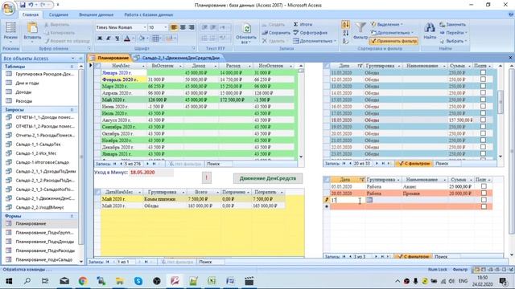515x289 pixels.
Task: Open Дополнительно filter options in Сортировка group
Action: click(392, 32)
